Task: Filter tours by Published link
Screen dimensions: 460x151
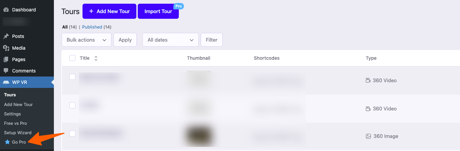Action: tap(92, 27)
